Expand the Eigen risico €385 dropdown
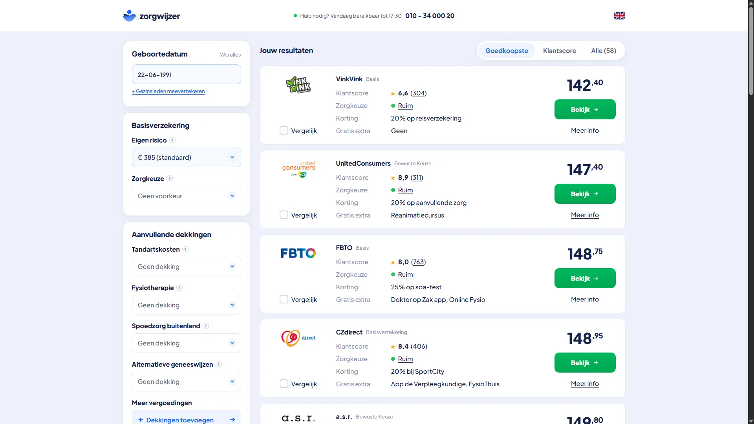754x424 pixels. pyautogui.click(x=186, y=157)
